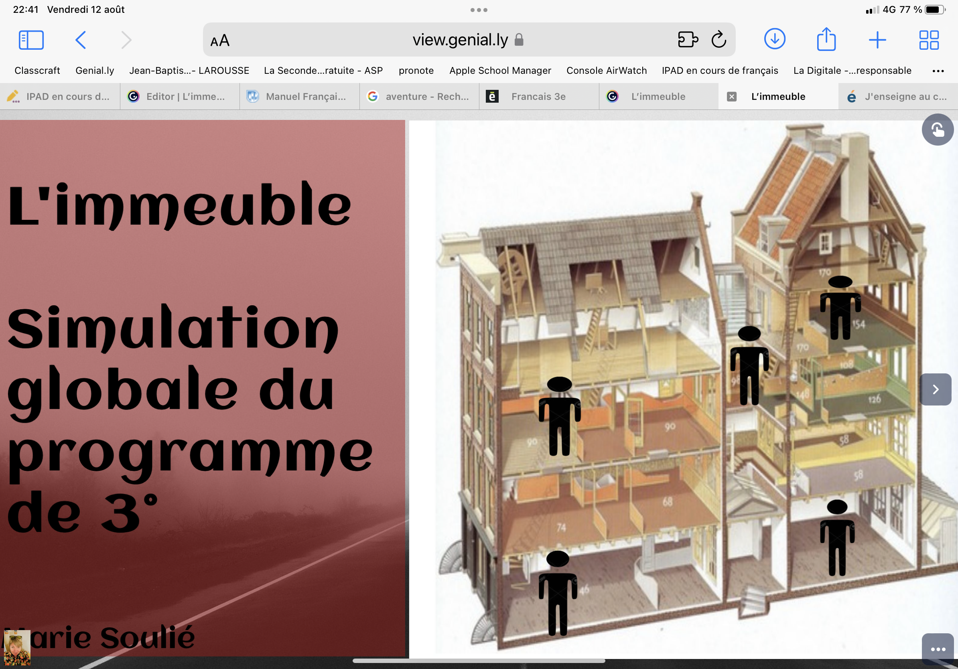
Task: Open the extensions puzzle icon
Action: point(688,40)
